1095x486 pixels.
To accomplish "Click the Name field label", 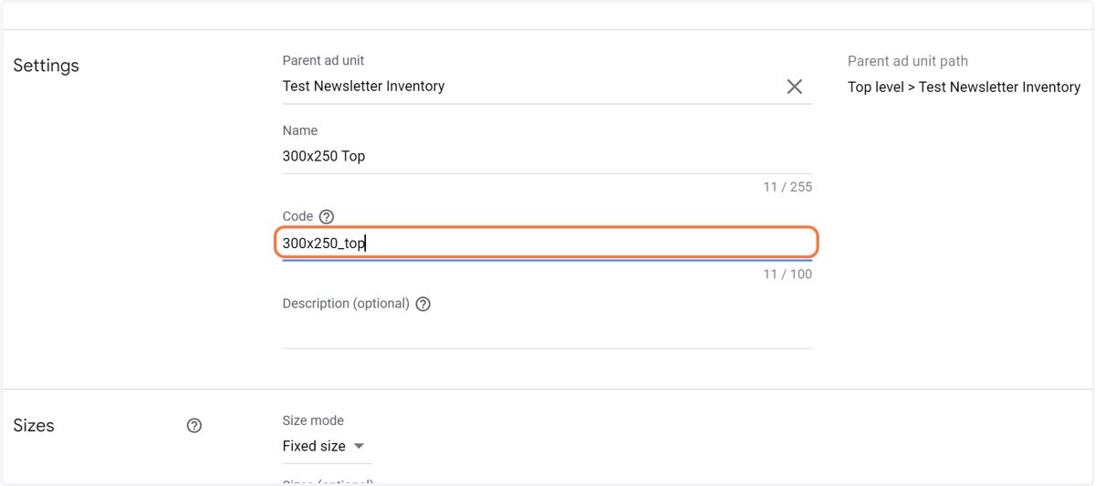I will click(300, 130).
